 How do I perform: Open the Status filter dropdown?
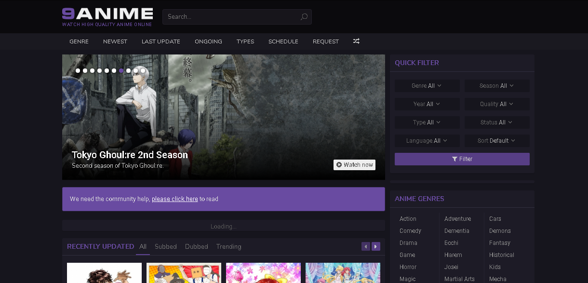(x=497, y=122)
